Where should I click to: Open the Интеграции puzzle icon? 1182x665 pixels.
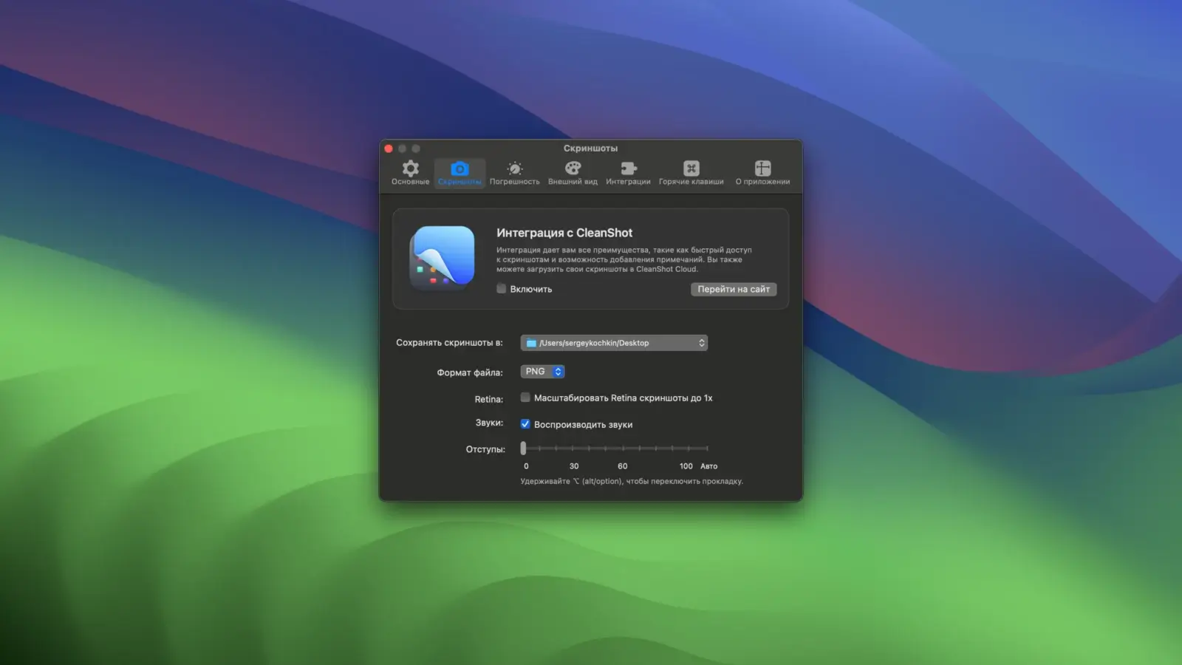point(628,168)
